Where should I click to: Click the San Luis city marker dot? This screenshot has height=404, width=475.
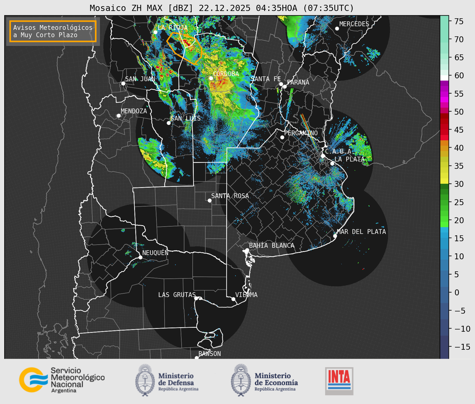click(x=169, y=123)
